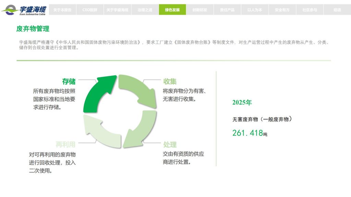The image size is (351, 197).
Task: Click the 废弃物管理 page heading
Action: [x=33, y=29]
